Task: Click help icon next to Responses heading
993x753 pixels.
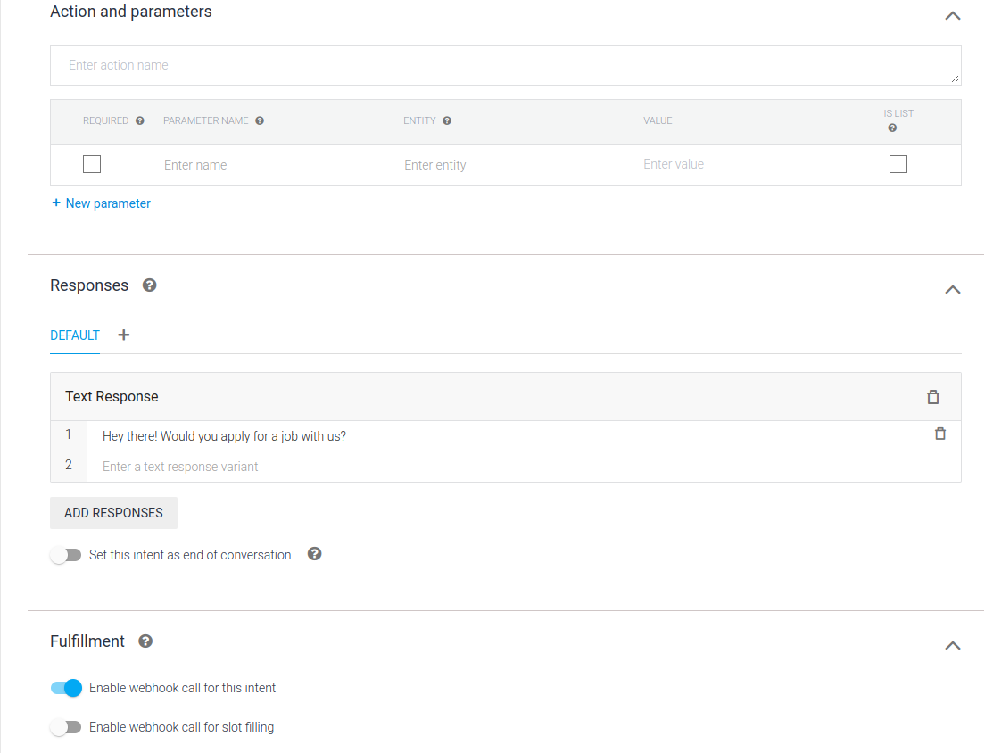Action: [x=150, y=285]
